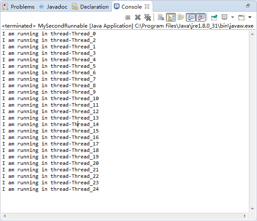Click the Display Selected Console icon
Image resolution: width=257 pixels, height=221 pixels.
[224, 17]
